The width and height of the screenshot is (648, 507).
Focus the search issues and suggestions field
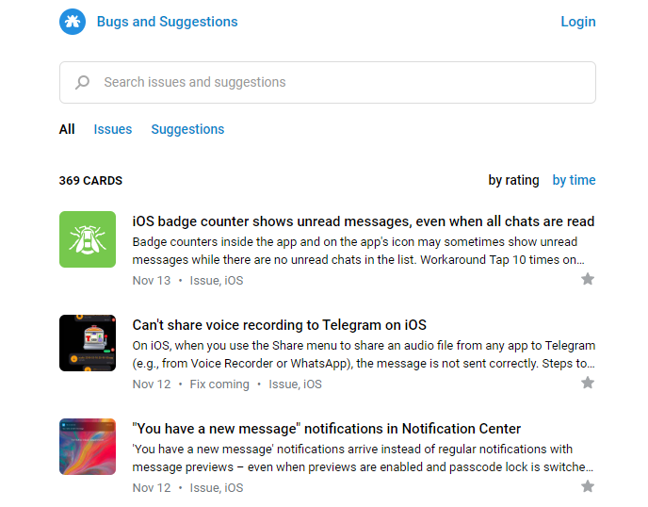pos(328,82)
